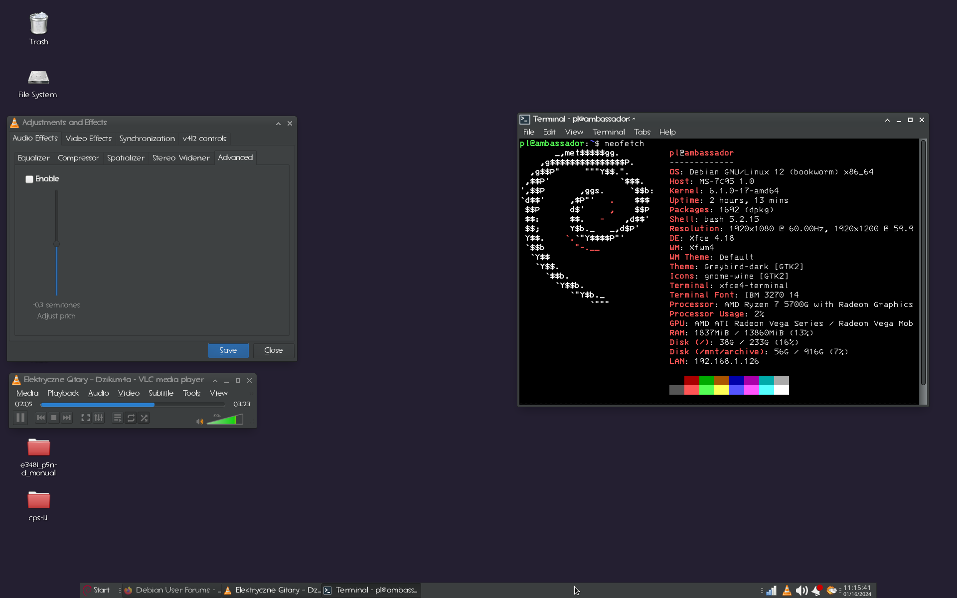Click the terminal vertical scrollbar
The height and width of the screenshot is (598, 957).
[923, 263]
